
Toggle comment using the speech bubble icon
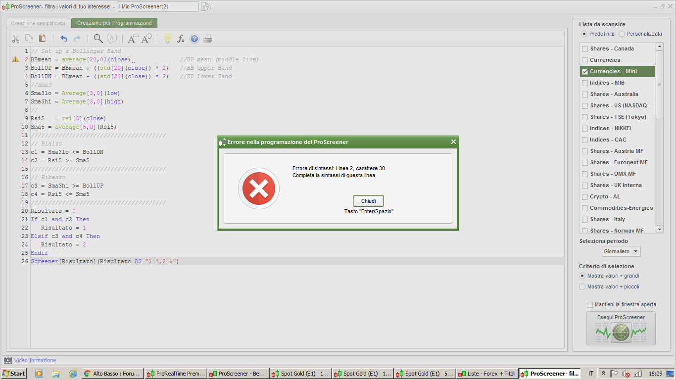(112, 39)
